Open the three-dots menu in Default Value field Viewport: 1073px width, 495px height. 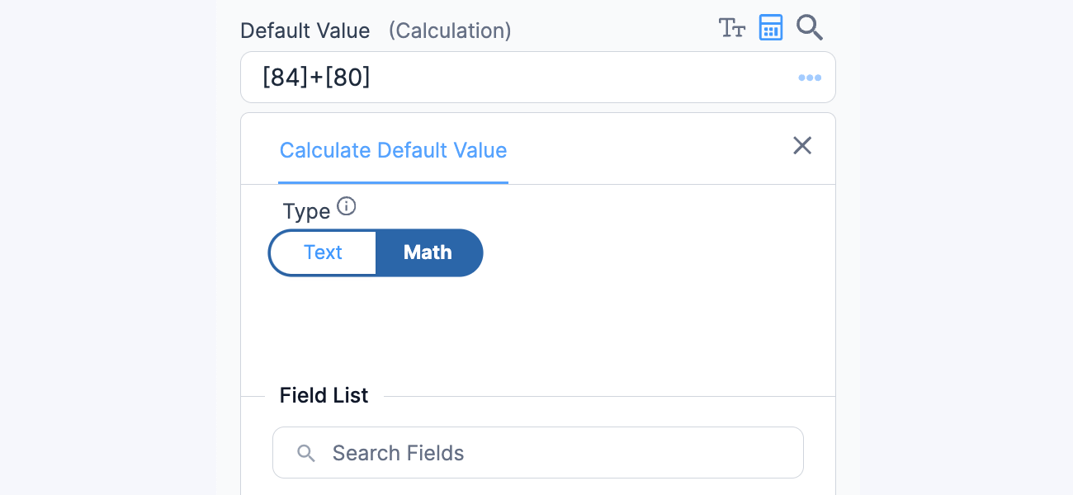(810, 78)
